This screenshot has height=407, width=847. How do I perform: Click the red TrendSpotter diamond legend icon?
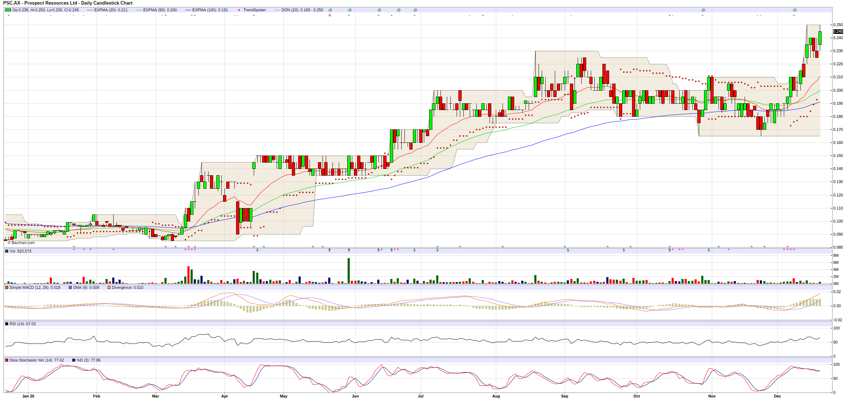(x=239, y=10)
